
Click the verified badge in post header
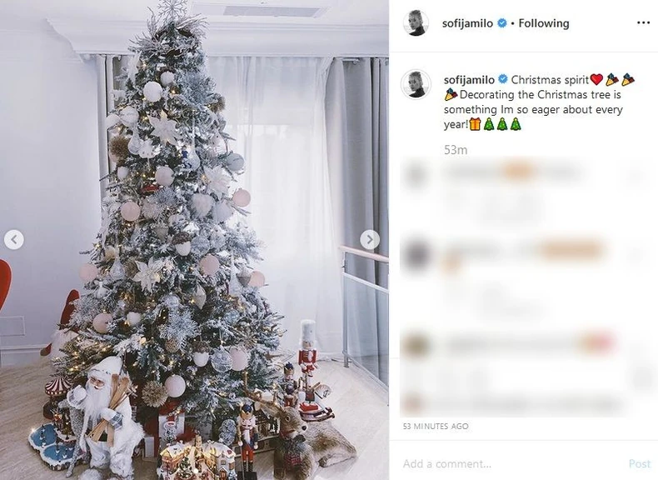(x=502, y=23)
